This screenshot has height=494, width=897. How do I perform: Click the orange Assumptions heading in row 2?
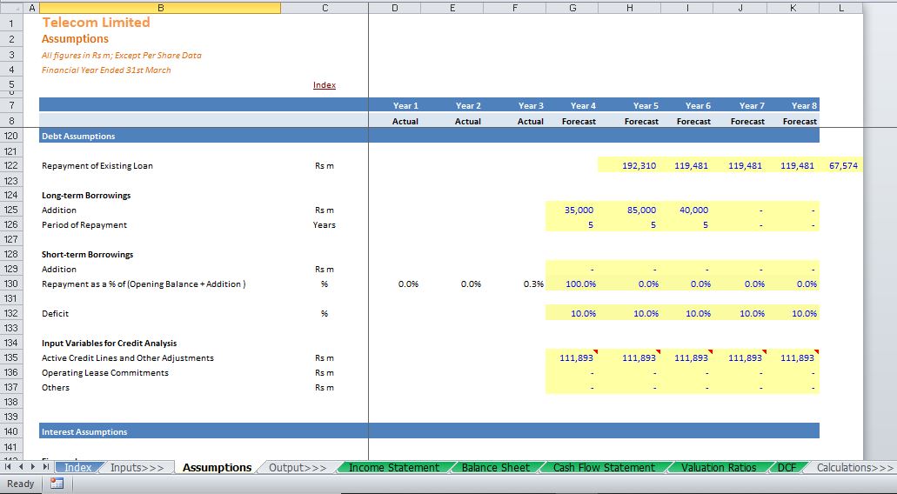pos(75,39)
